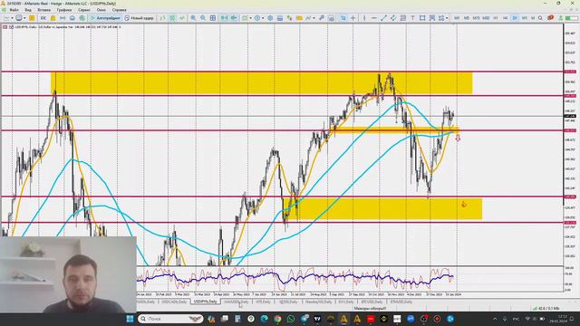580x326 pixels.
Task: Click the toolbar search magnifier icon
Action: [x=540, y=18]
